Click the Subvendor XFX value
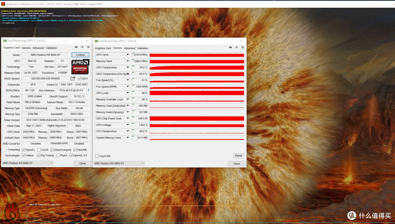Image resolution: width=395 pixels, height=224 pixels. pyautogui.click(x=33, y=85)
